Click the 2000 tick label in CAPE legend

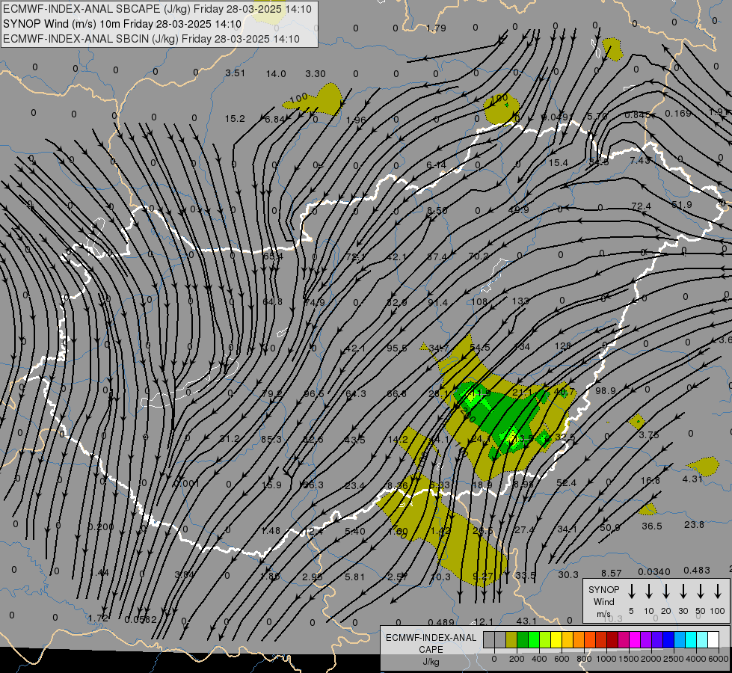pyautogui.click(x=651, y=659)
